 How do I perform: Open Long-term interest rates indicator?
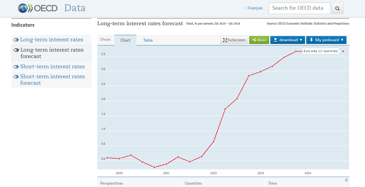(x=51, y=40)
